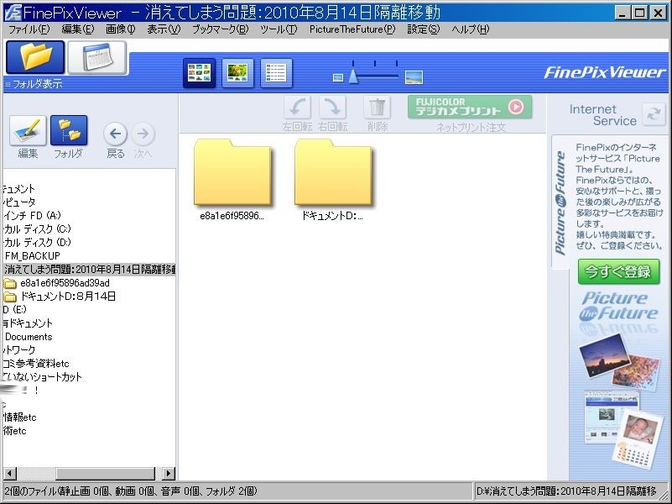672x504 pixels.
Task: Rotate right with the 右回転 icon
Action: tap(332, 108)
